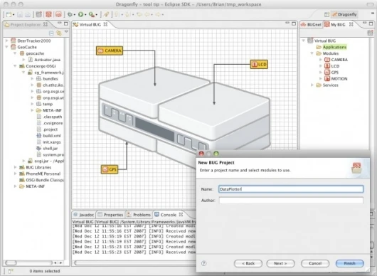Select the Project Explorer tab

pyautogui.click(x=26, y=24)
